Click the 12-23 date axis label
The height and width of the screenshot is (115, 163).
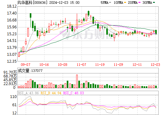click(155, 65)
